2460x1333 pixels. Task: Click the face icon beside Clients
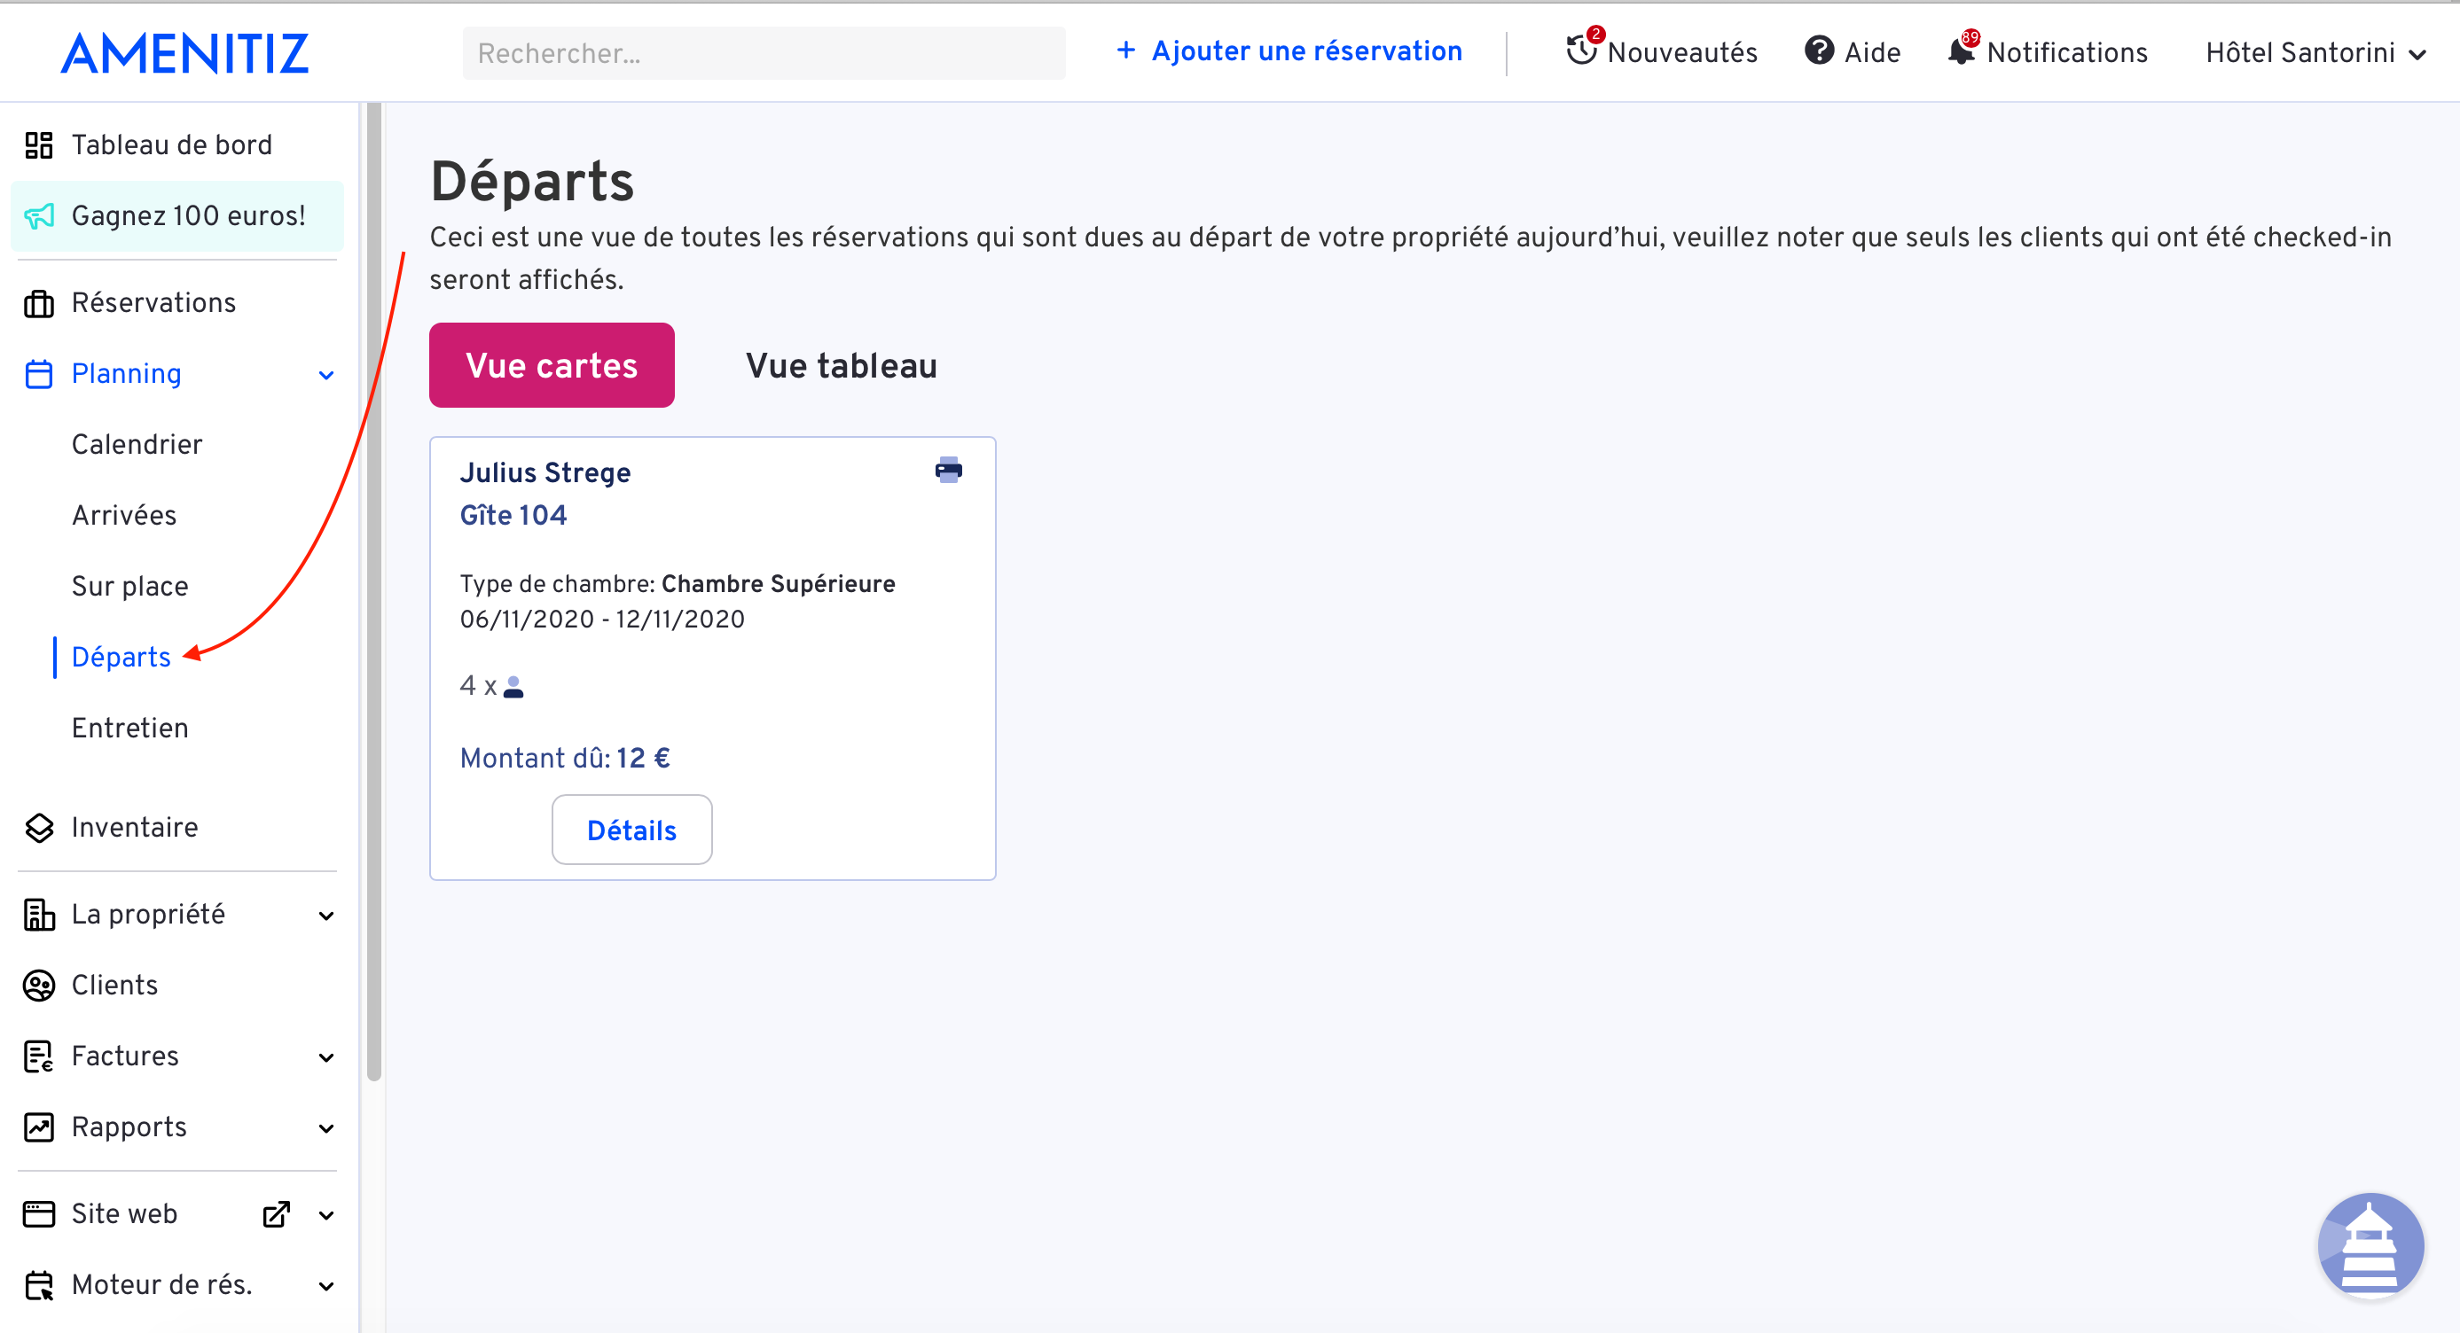click(x=39, y=986)
